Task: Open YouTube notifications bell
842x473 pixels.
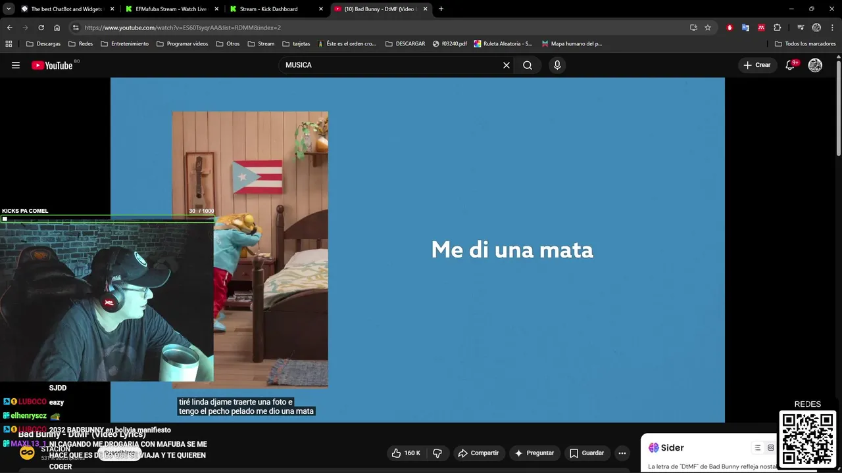Action: 791,65
